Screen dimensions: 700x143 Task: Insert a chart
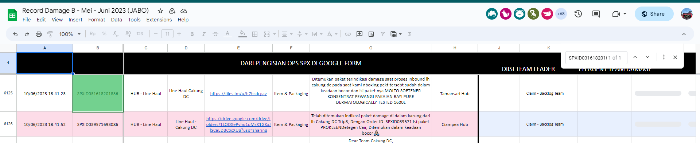pyautogui.click(x=371, y=34)
